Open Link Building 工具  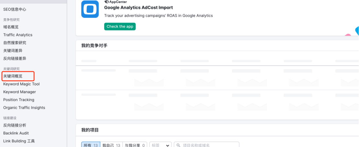point(19,141)
